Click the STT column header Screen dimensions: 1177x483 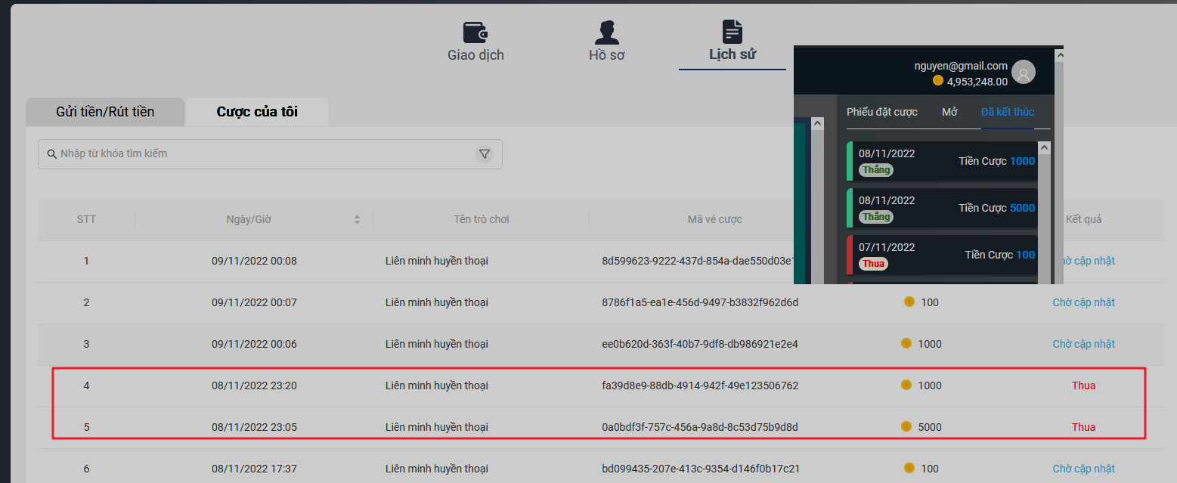(x=86, y=220)
